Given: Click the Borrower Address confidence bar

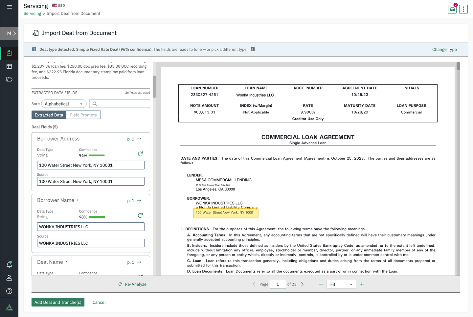Looking at the screenshot, I should (x=97, y=155).
